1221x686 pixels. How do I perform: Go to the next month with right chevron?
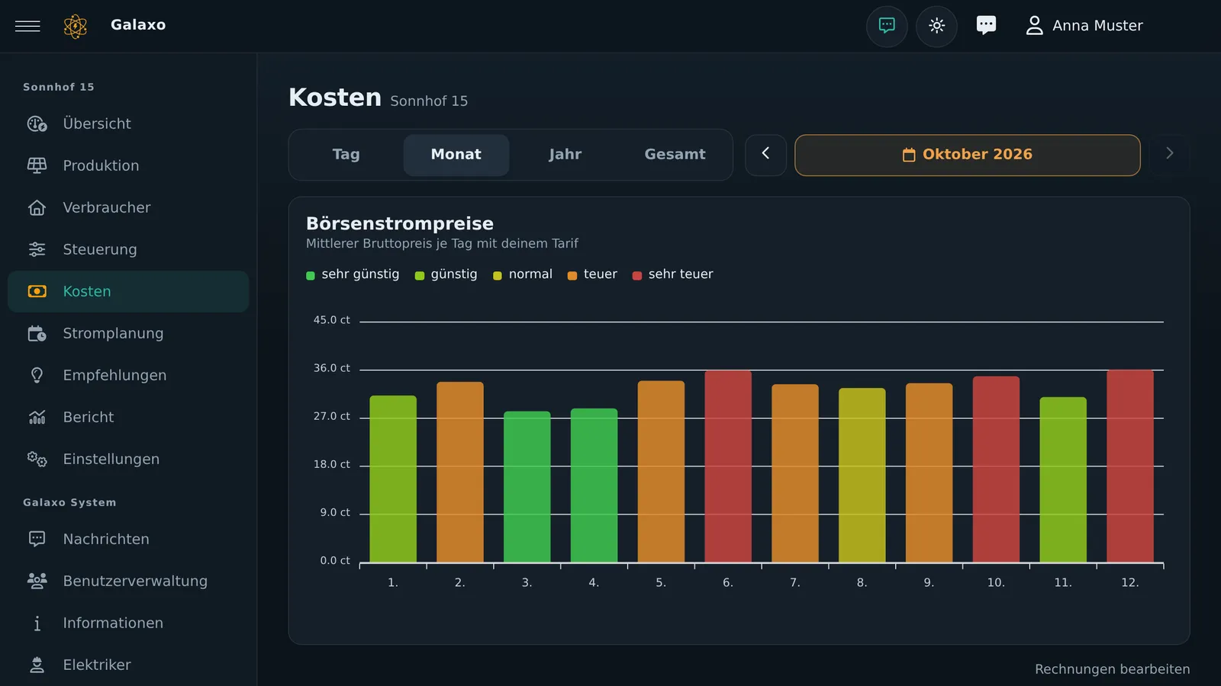(x=1169, y=155)
